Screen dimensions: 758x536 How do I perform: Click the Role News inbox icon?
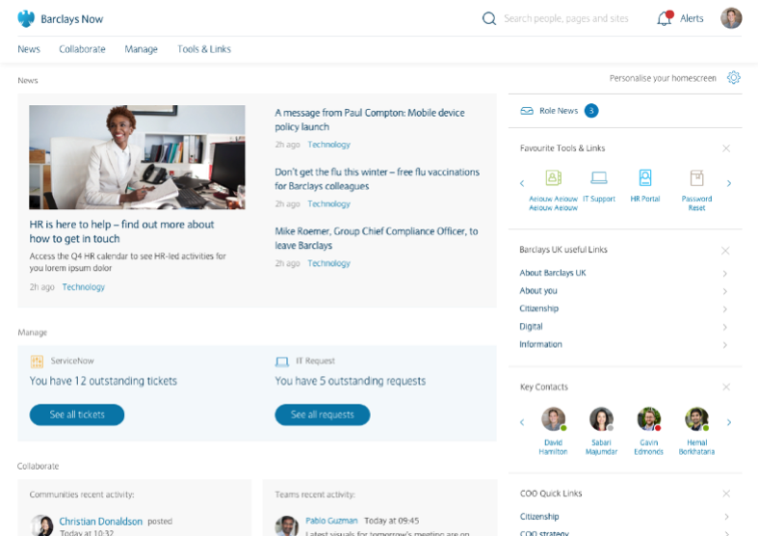tap(527, 111)
